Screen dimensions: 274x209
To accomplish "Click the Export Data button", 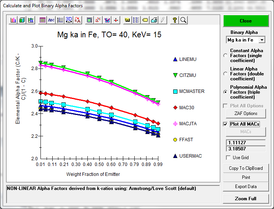I will click(x=245, y=187).
